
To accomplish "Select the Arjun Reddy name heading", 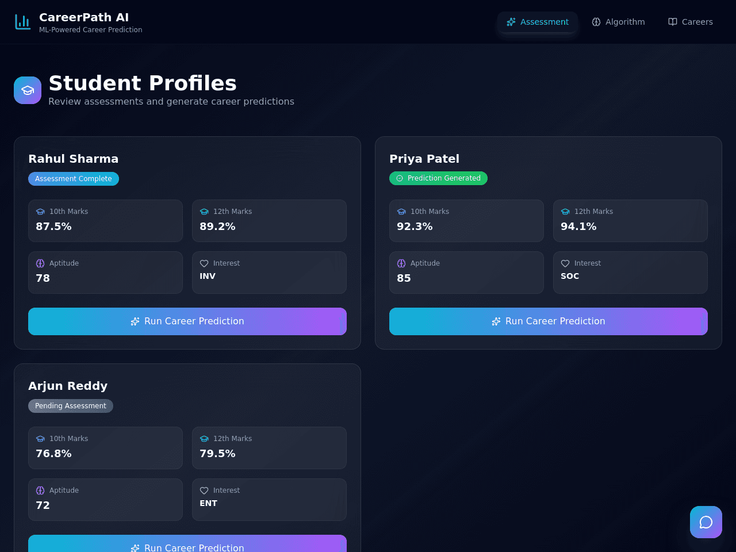I will coord(68,386).
